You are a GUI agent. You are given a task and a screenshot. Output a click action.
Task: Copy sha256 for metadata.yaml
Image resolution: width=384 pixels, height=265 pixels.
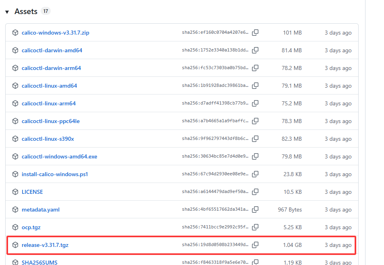[x=255, y=210]
